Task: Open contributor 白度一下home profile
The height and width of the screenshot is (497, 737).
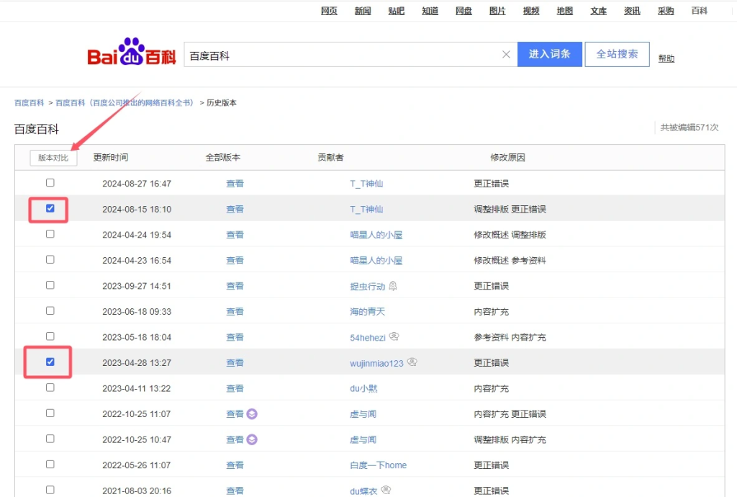Action: (379, 465)
